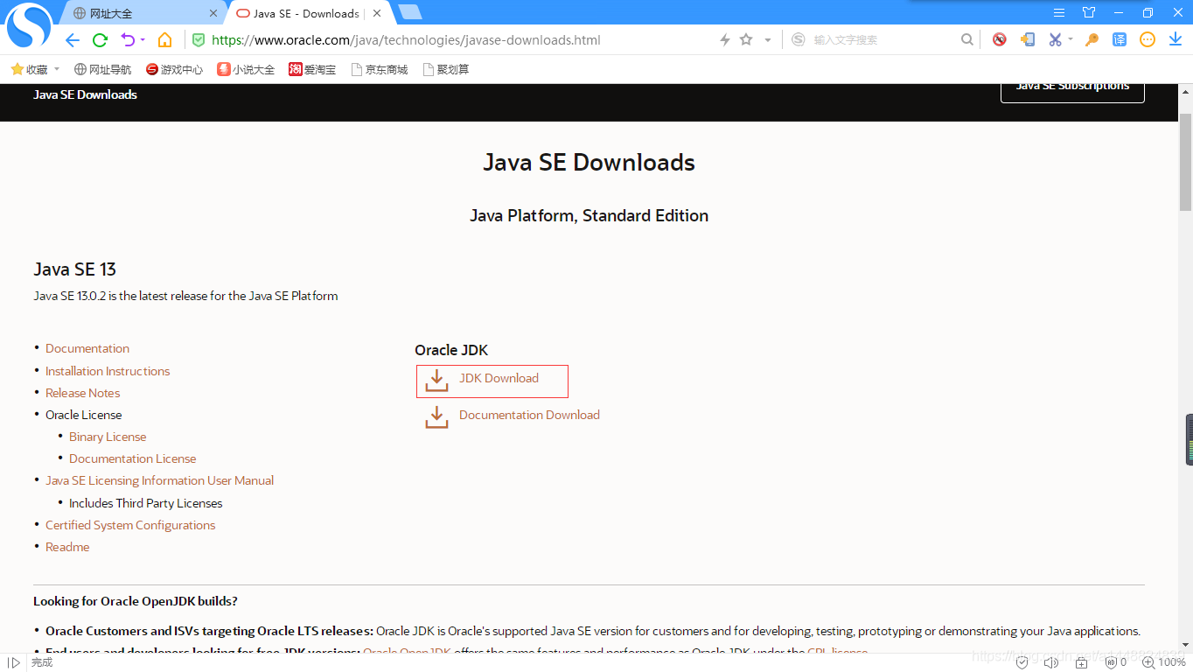Image resolution: width=1193 pixels, height=672 pixels.
Task: Open the Certified System Configurations link
Action: (x=130, y=525)
